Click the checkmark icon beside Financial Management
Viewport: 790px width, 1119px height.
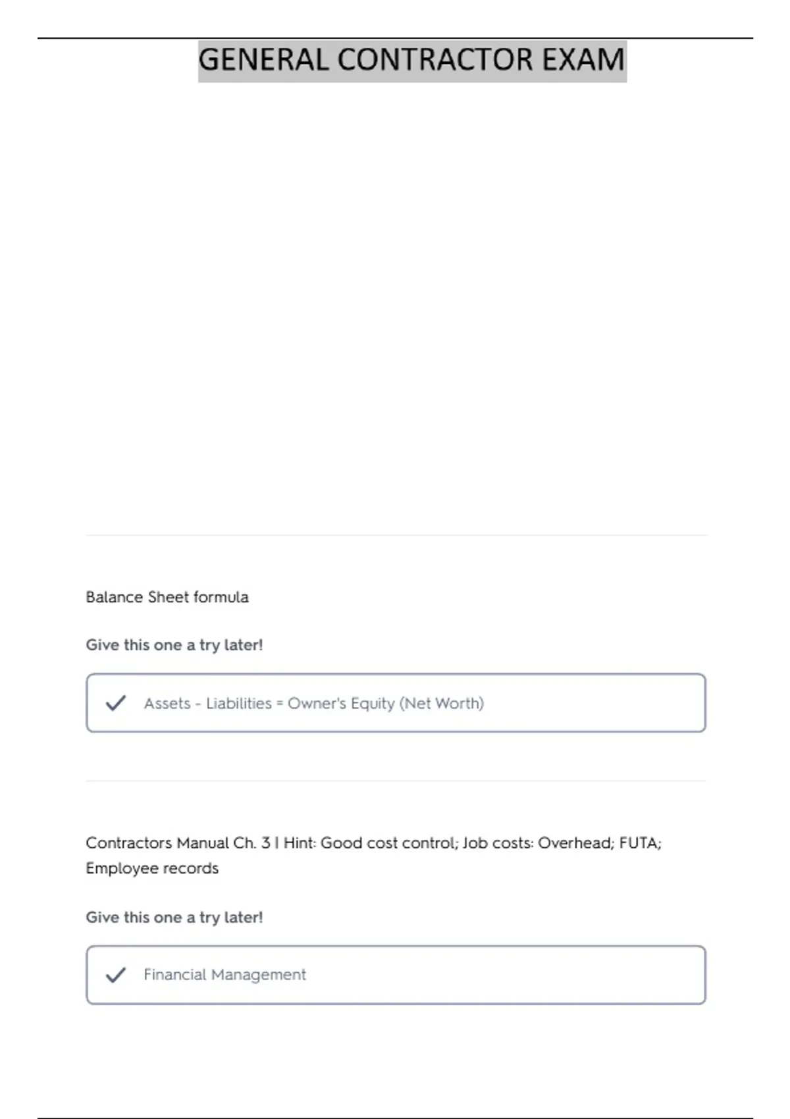[116, 975]
